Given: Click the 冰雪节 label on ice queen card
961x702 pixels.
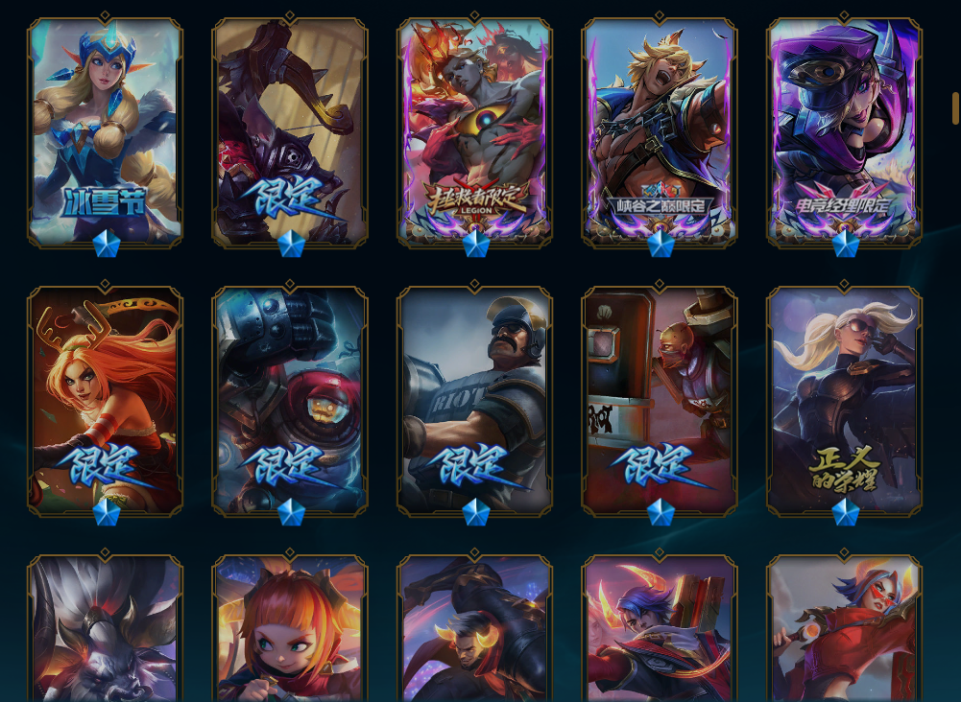Looking at the screenshot, I should (105, 201).
